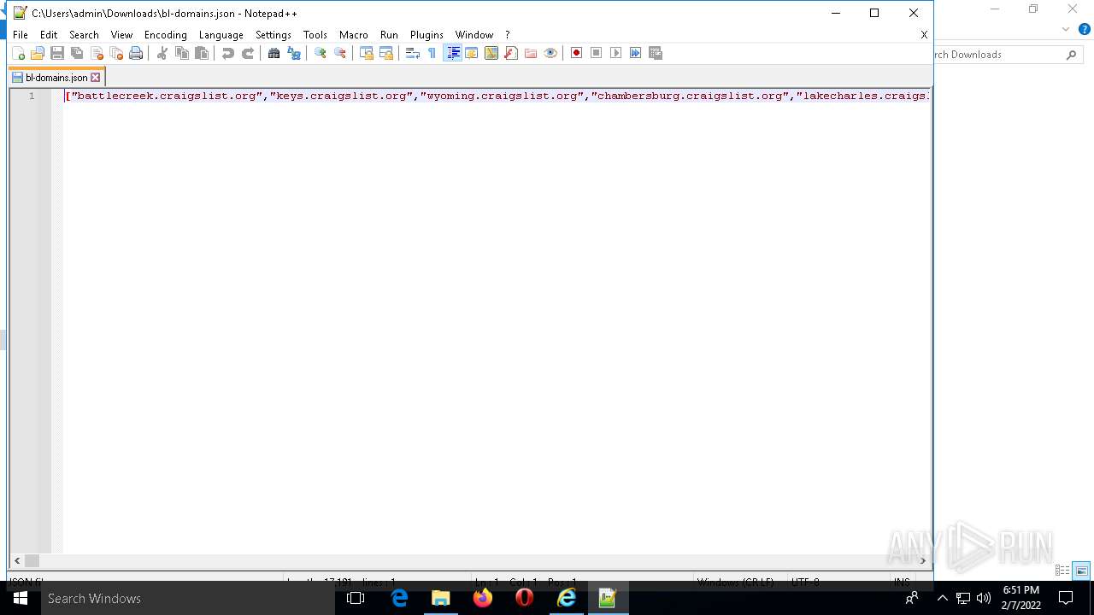The width and height of the screenshot is (1094, 615).
Task: Click line number 1 in margin
Action: pyautogui.click(x=32, y=96)
